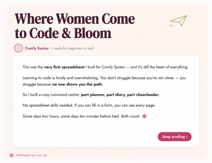Screen dimensions: 212x163
Task: Click the small gold swoosh under the plane
Action: click(x=171, y=26)
